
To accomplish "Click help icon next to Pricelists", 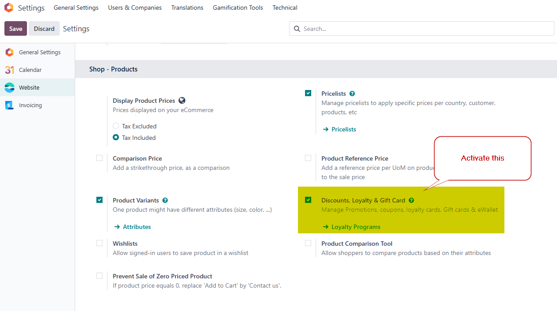I will point(352,94).
